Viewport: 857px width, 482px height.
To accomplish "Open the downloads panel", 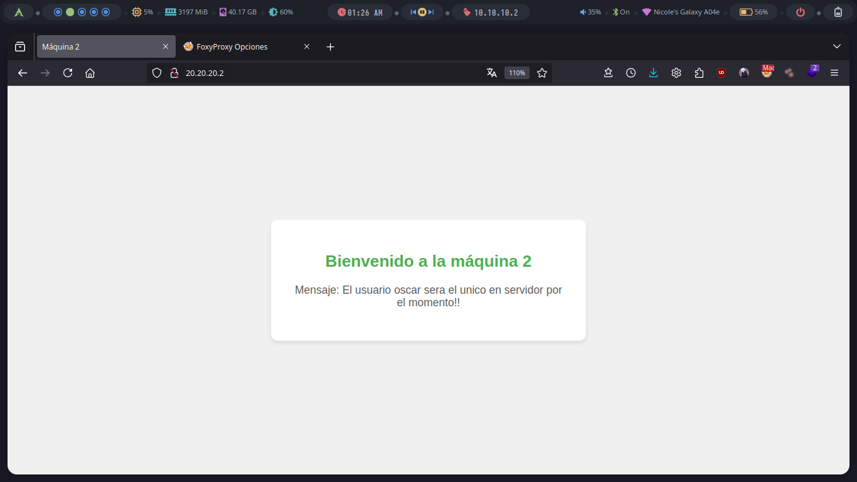I will [x=653, y=73].
